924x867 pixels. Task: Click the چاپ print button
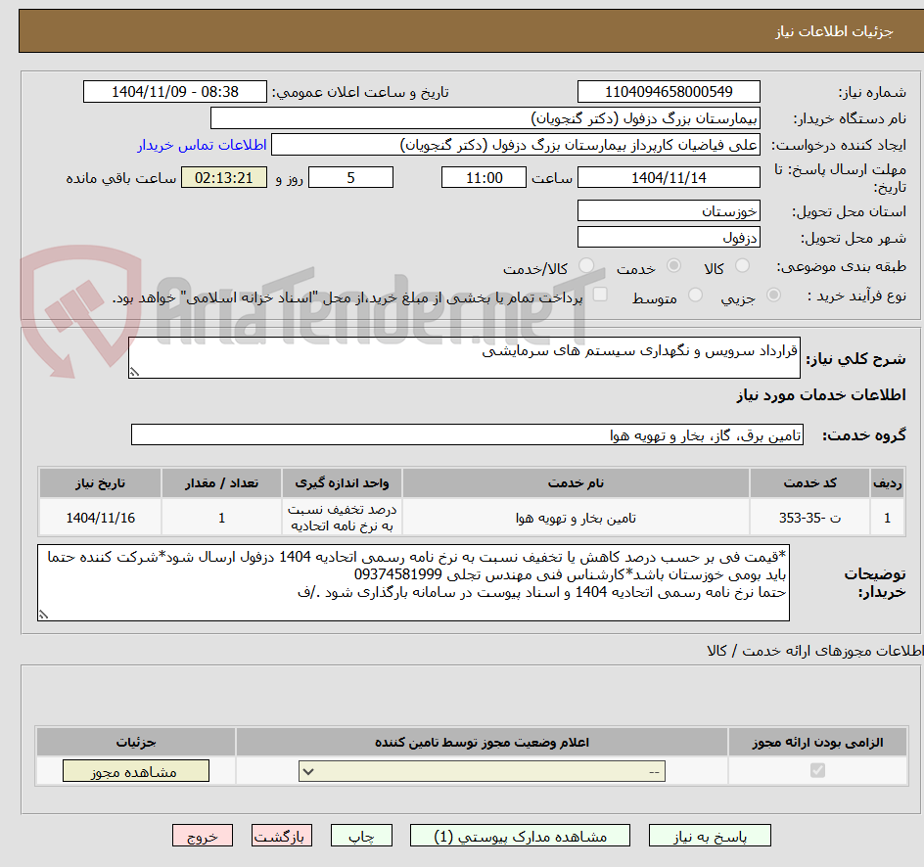point(361,836)
